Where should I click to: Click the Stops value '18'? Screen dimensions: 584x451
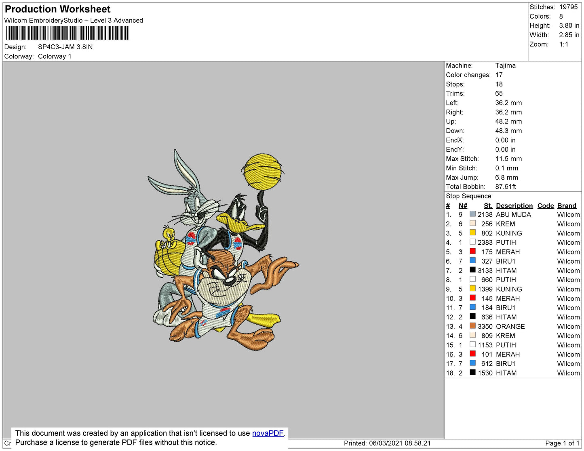click(499, 84)
